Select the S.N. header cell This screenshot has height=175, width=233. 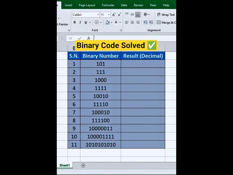pos(74,56)
